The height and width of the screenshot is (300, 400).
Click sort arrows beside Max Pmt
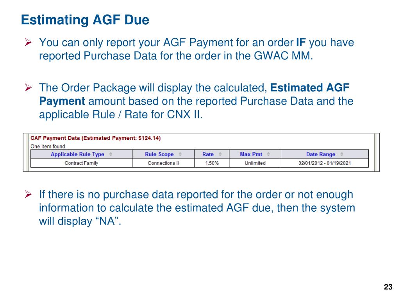click(268, 154)
